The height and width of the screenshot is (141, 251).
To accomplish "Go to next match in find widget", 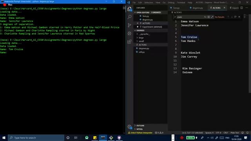I will point(232,17).
